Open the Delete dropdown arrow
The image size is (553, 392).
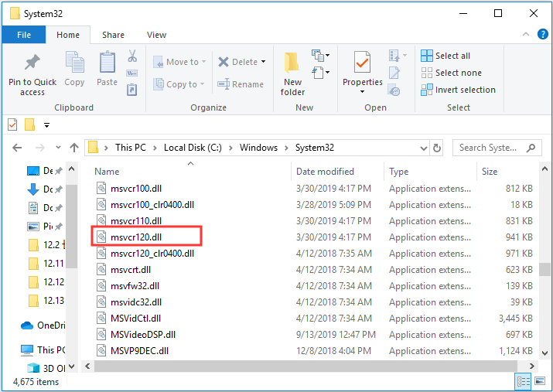tap(264, 62)
